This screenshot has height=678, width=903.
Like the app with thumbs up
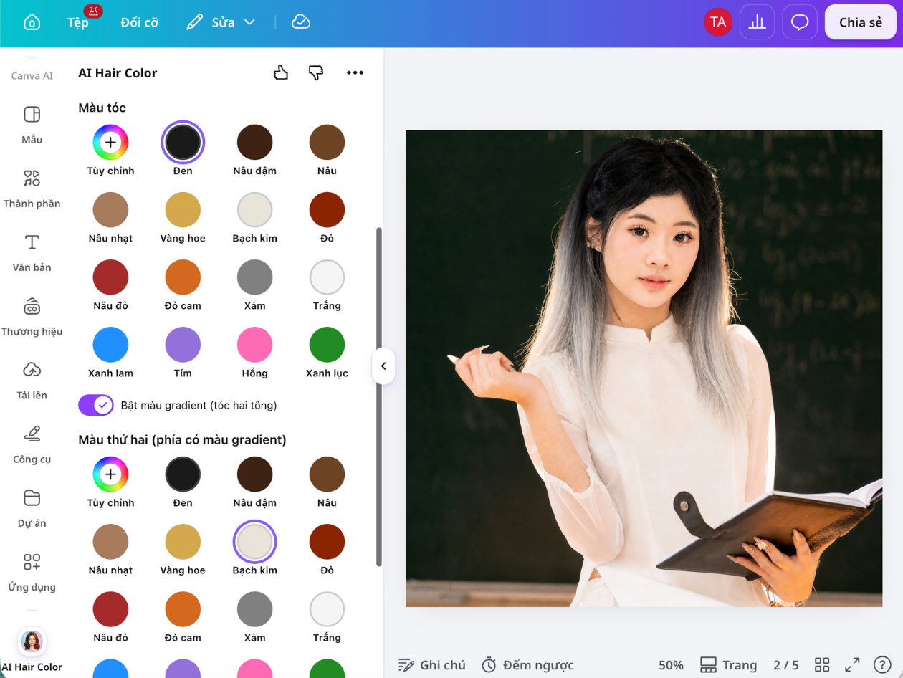(281, 72)
